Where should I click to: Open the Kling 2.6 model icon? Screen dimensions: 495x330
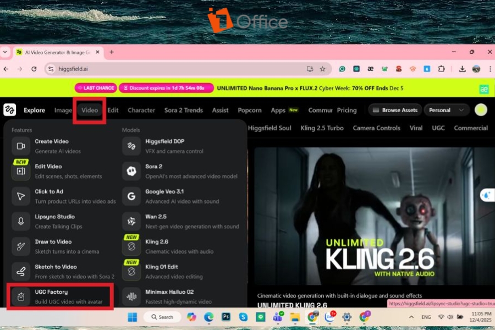click(x=131, y=246)
